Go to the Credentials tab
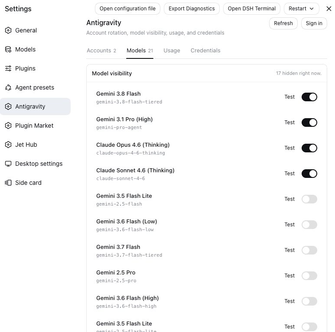The height and width of the screenshot is (332, 335). [x=205, y=51]
